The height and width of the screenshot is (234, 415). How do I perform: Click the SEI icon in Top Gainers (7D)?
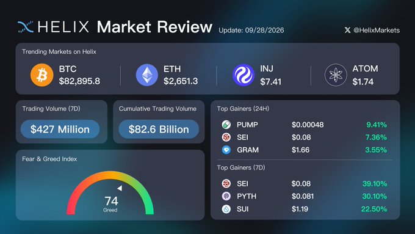coord(226,183)
